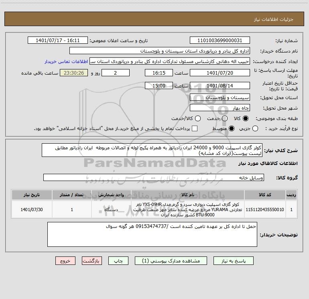The height and width of the screenshot is (299, 309).
Task: Click the deadline time field 16:15
Action: (159, 73)
